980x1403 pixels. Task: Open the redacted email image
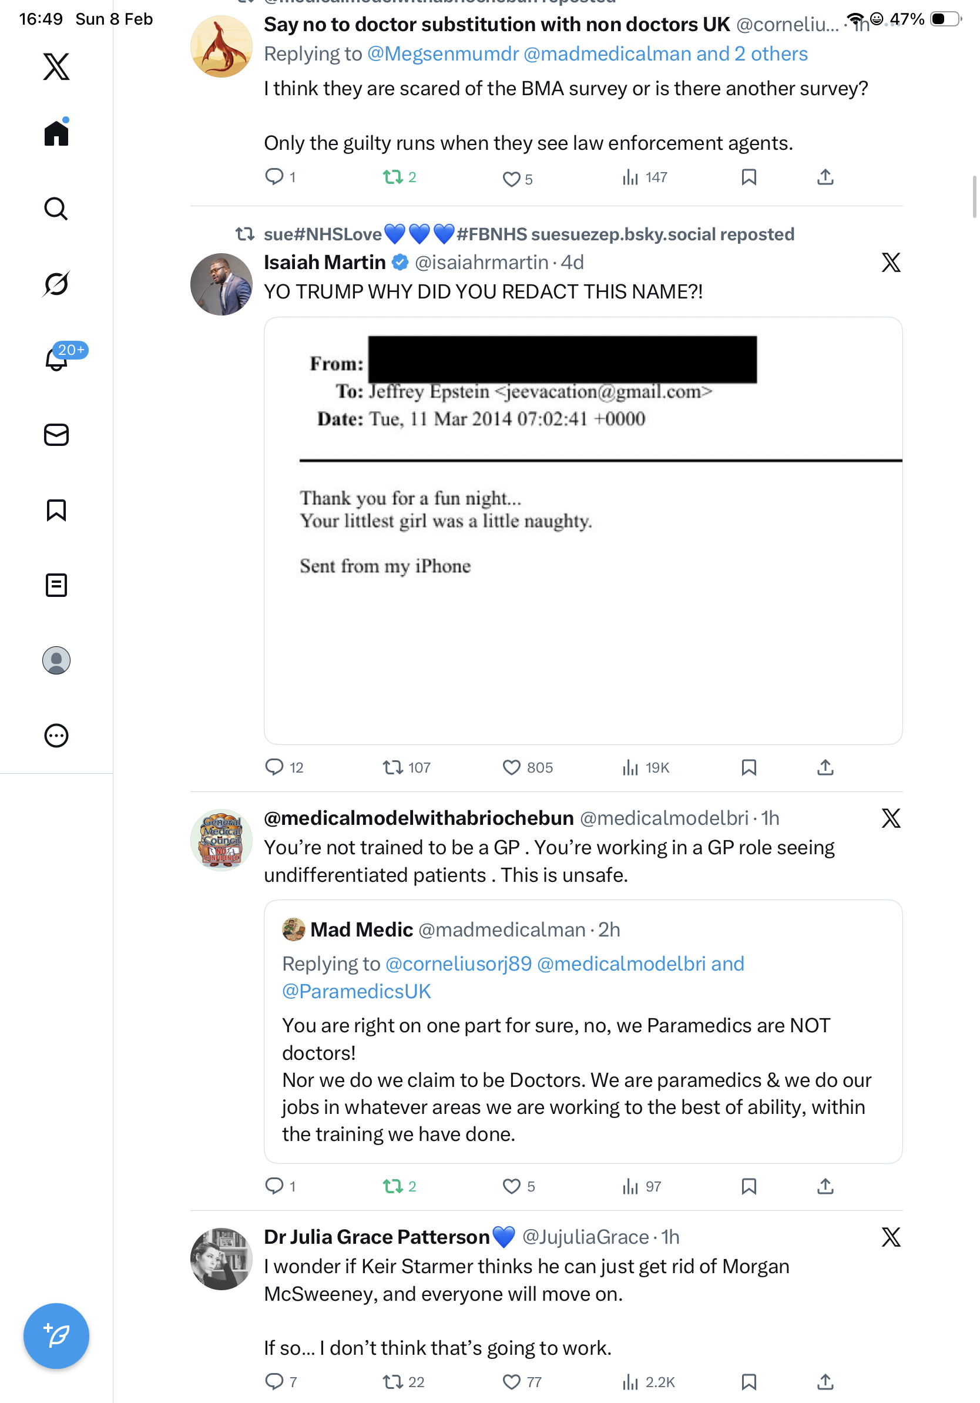point(582,531)
